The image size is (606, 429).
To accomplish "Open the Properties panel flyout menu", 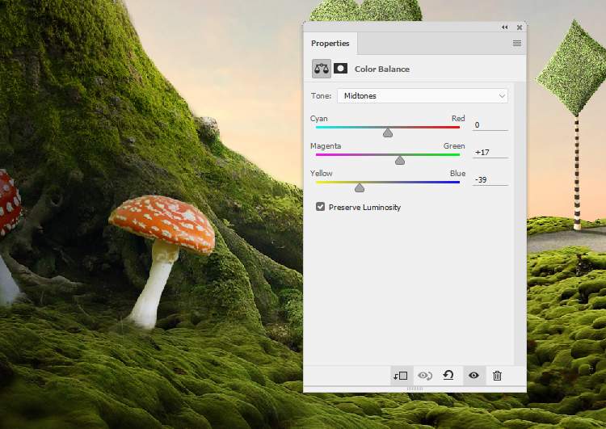I will pyautogui.click(x=517, y=44).
